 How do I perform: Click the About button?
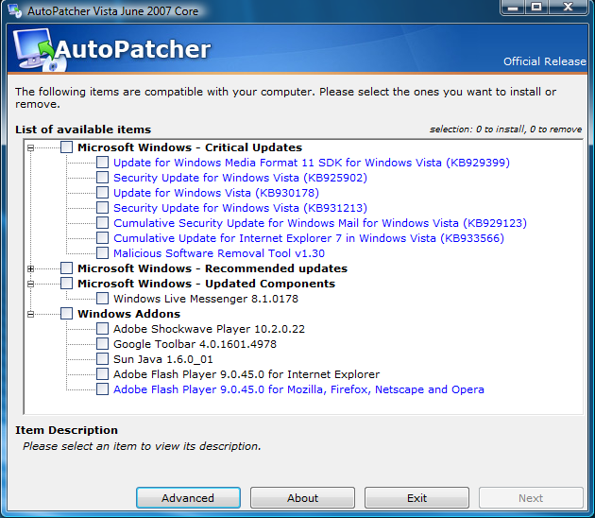pyautogui.click(x=302, y=498)
